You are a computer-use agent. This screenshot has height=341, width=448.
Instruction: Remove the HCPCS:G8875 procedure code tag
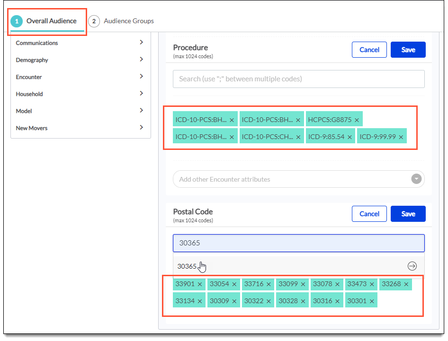click(x=357, y=120)
